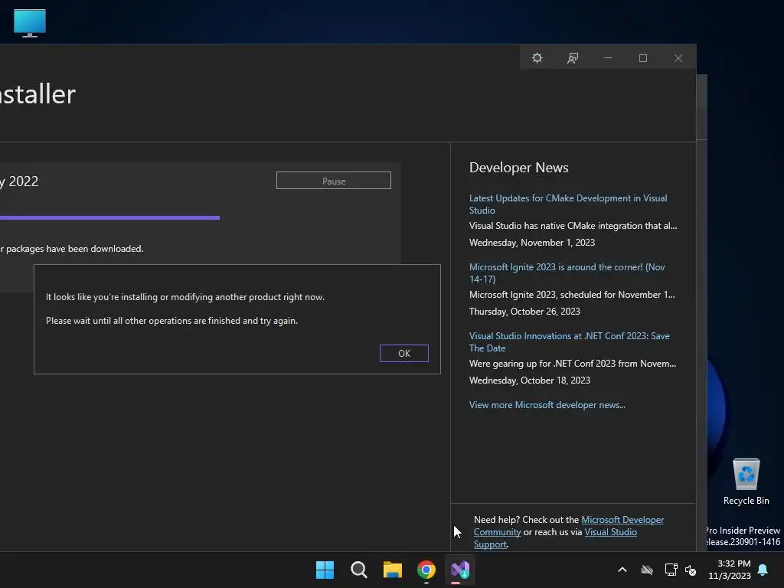Minimize the Visual Studio Installer window
Image resolution: width=784 pixels, height=588 pixels.
pos(607,58)
